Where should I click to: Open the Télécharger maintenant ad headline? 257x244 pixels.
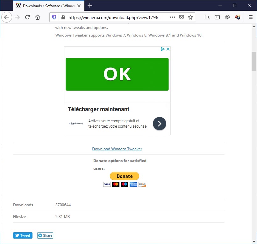tap(98, 109)
